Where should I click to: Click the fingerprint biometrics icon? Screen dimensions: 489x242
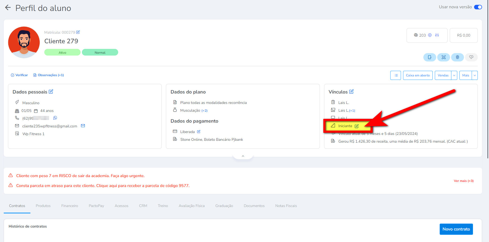coord(457,57)
